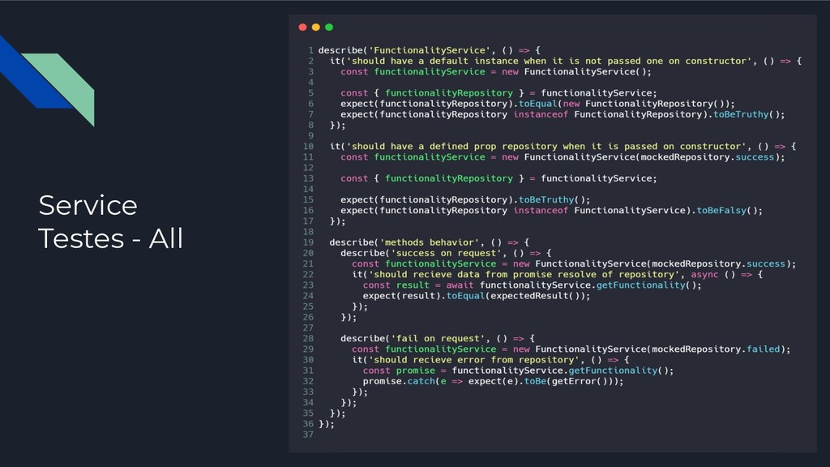The height and width of the screenshot is (467, 830).
Task: Click 'mockedRepository.success' on line 11
Action: click(x=707, y=157)
